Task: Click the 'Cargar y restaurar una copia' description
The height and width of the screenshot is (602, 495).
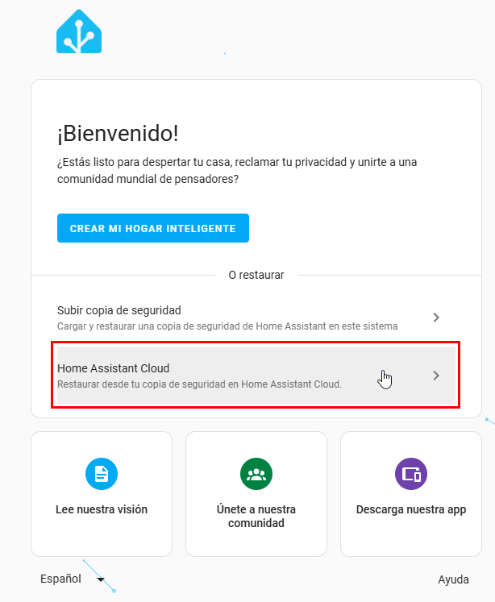Action: 227,326
